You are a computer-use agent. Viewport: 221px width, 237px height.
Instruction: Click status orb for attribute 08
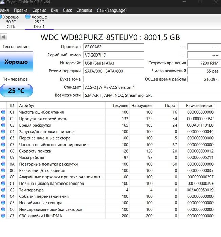3,151
